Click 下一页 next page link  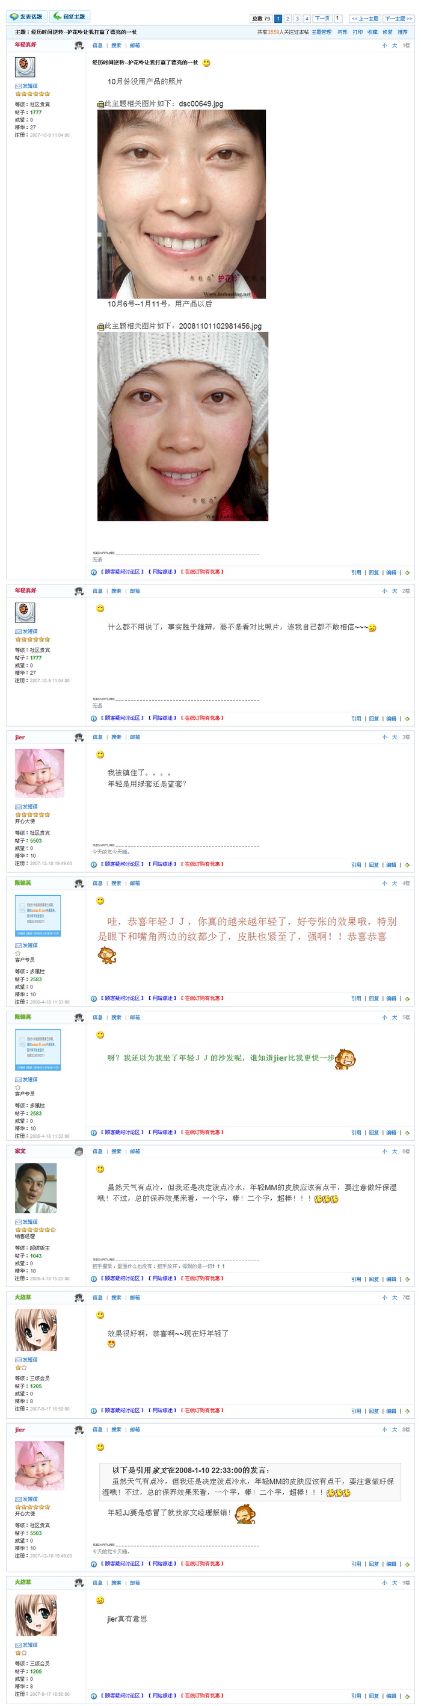[x=322, y=19]
